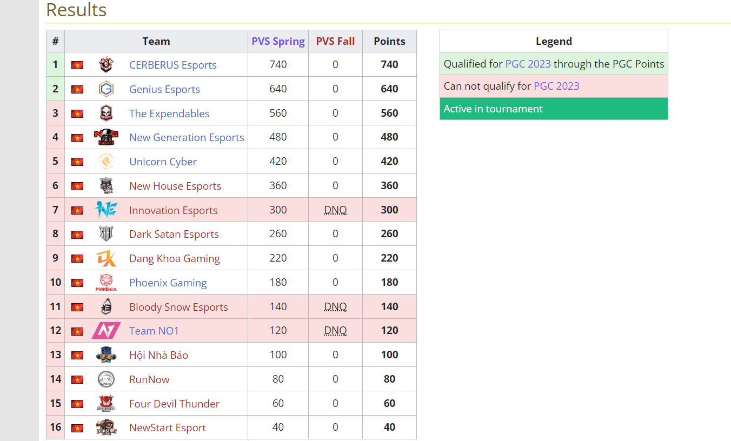The width and height of the screenshot is (731, 441).
Task: Click the green Active in tournament legend cell
Action: coord(554,109)
